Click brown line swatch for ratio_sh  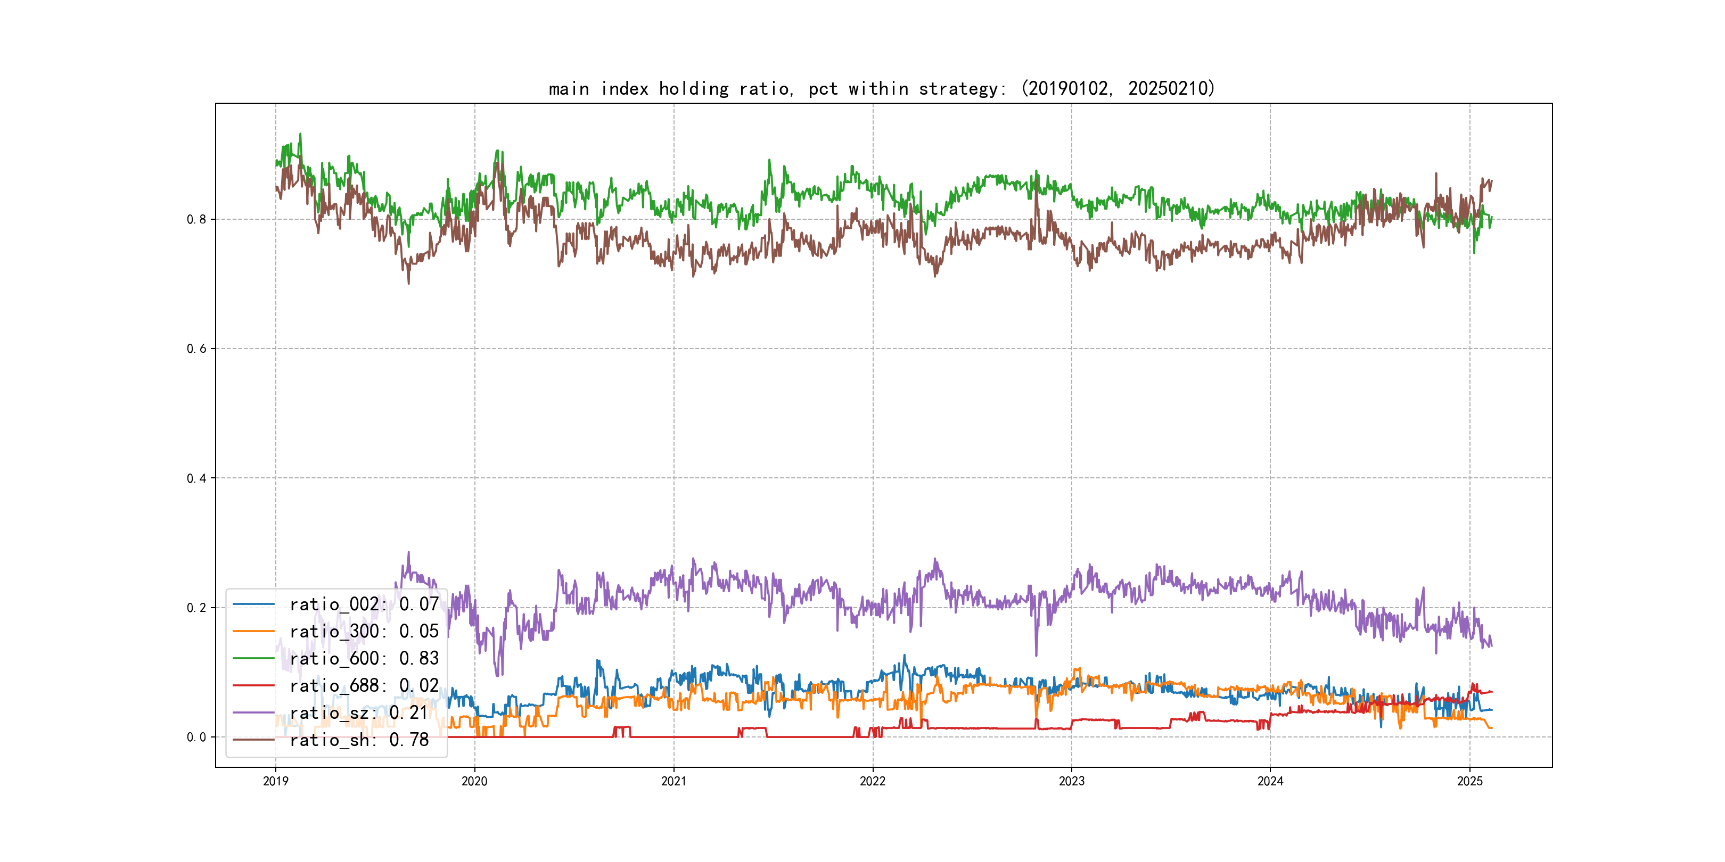coord(253,740)
